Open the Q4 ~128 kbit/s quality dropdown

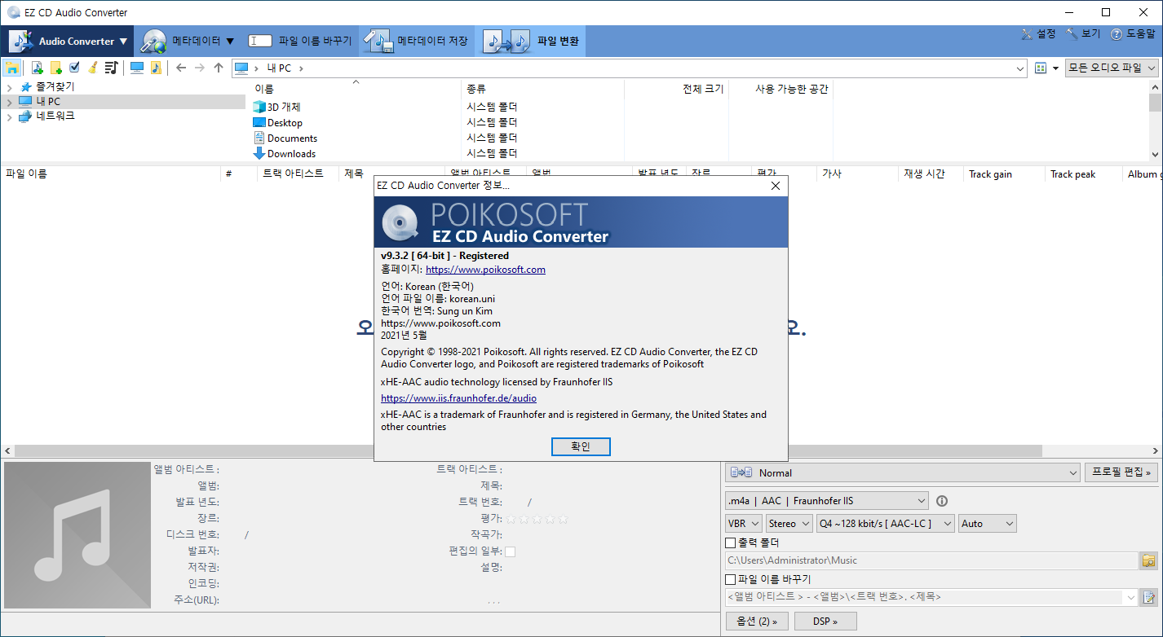[885, 524]
